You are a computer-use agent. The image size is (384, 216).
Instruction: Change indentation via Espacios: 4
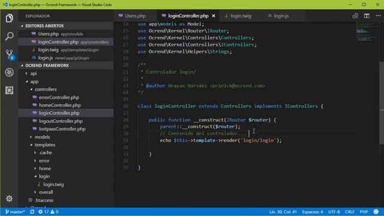pos(312,212)
